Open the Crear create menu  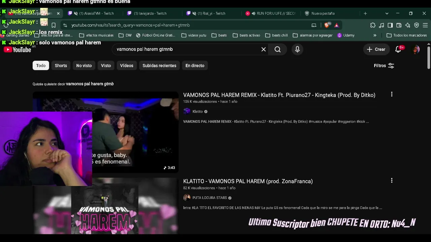tap(376, 49)
